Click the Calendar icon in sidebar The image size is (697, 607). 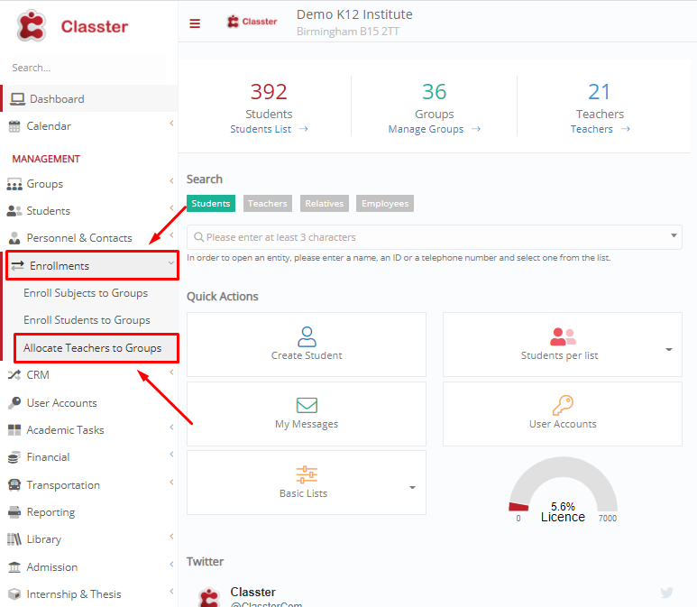(x=14, y=126)
